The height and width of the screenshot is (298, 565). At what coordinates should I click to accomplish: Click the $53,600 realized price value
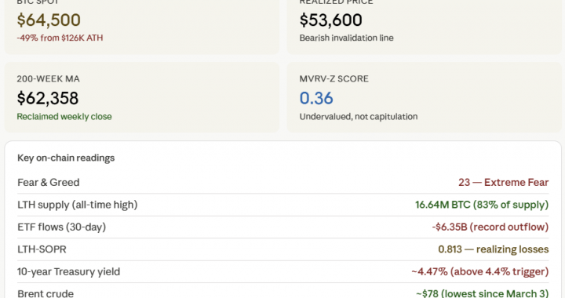[331, 20]
